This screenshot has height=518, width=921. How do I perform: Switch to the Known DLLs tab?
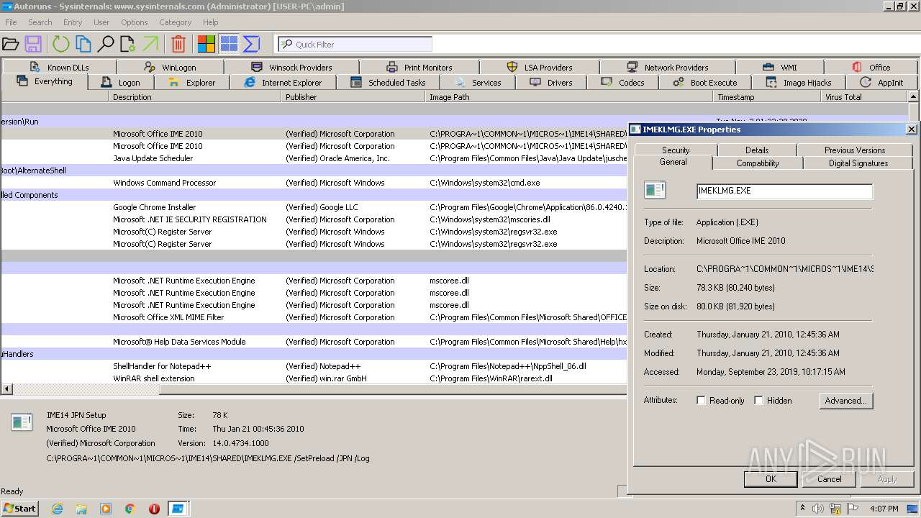[59, 67]
